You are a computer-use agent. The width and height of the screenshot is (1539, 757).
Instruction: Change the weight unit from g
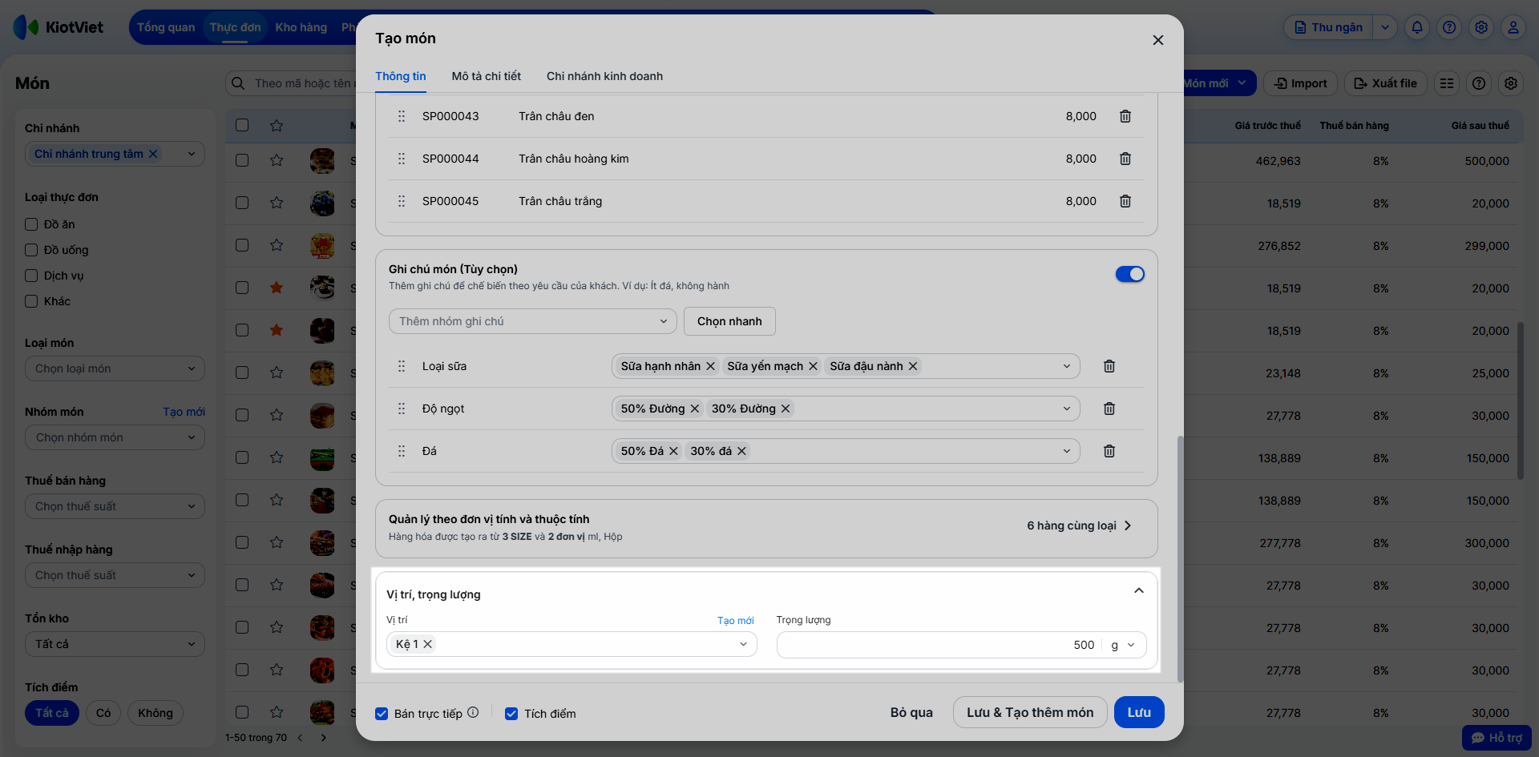pyautogui.click(x=1123, y=645)
